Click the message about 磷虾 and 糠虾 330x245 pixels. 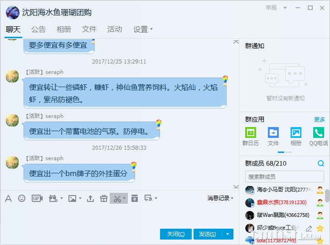pos(125,93)
